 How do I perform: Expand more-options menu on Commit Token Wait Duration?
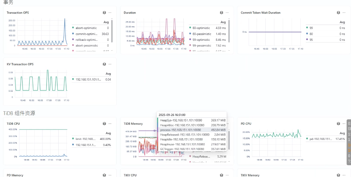click(344, 12)
